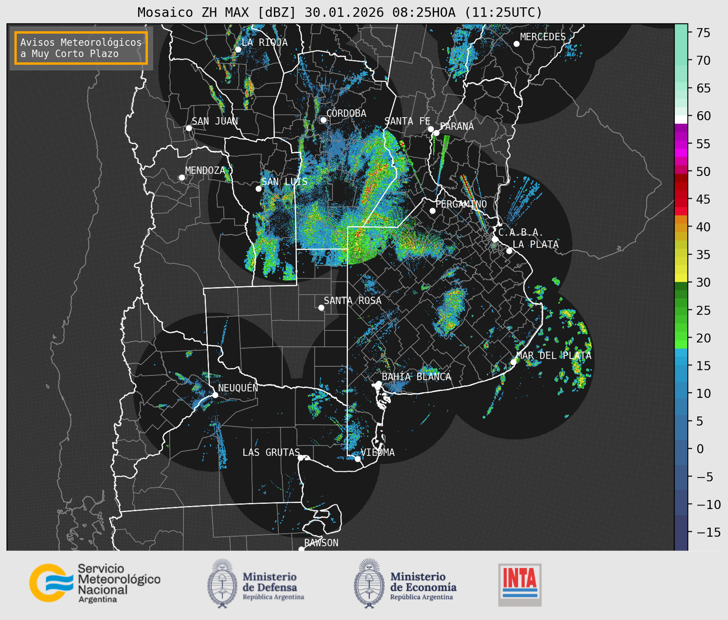This screenshot has height=620, width=728.
Task: Click the Pergamino city marker
Action: coord(432,211)
